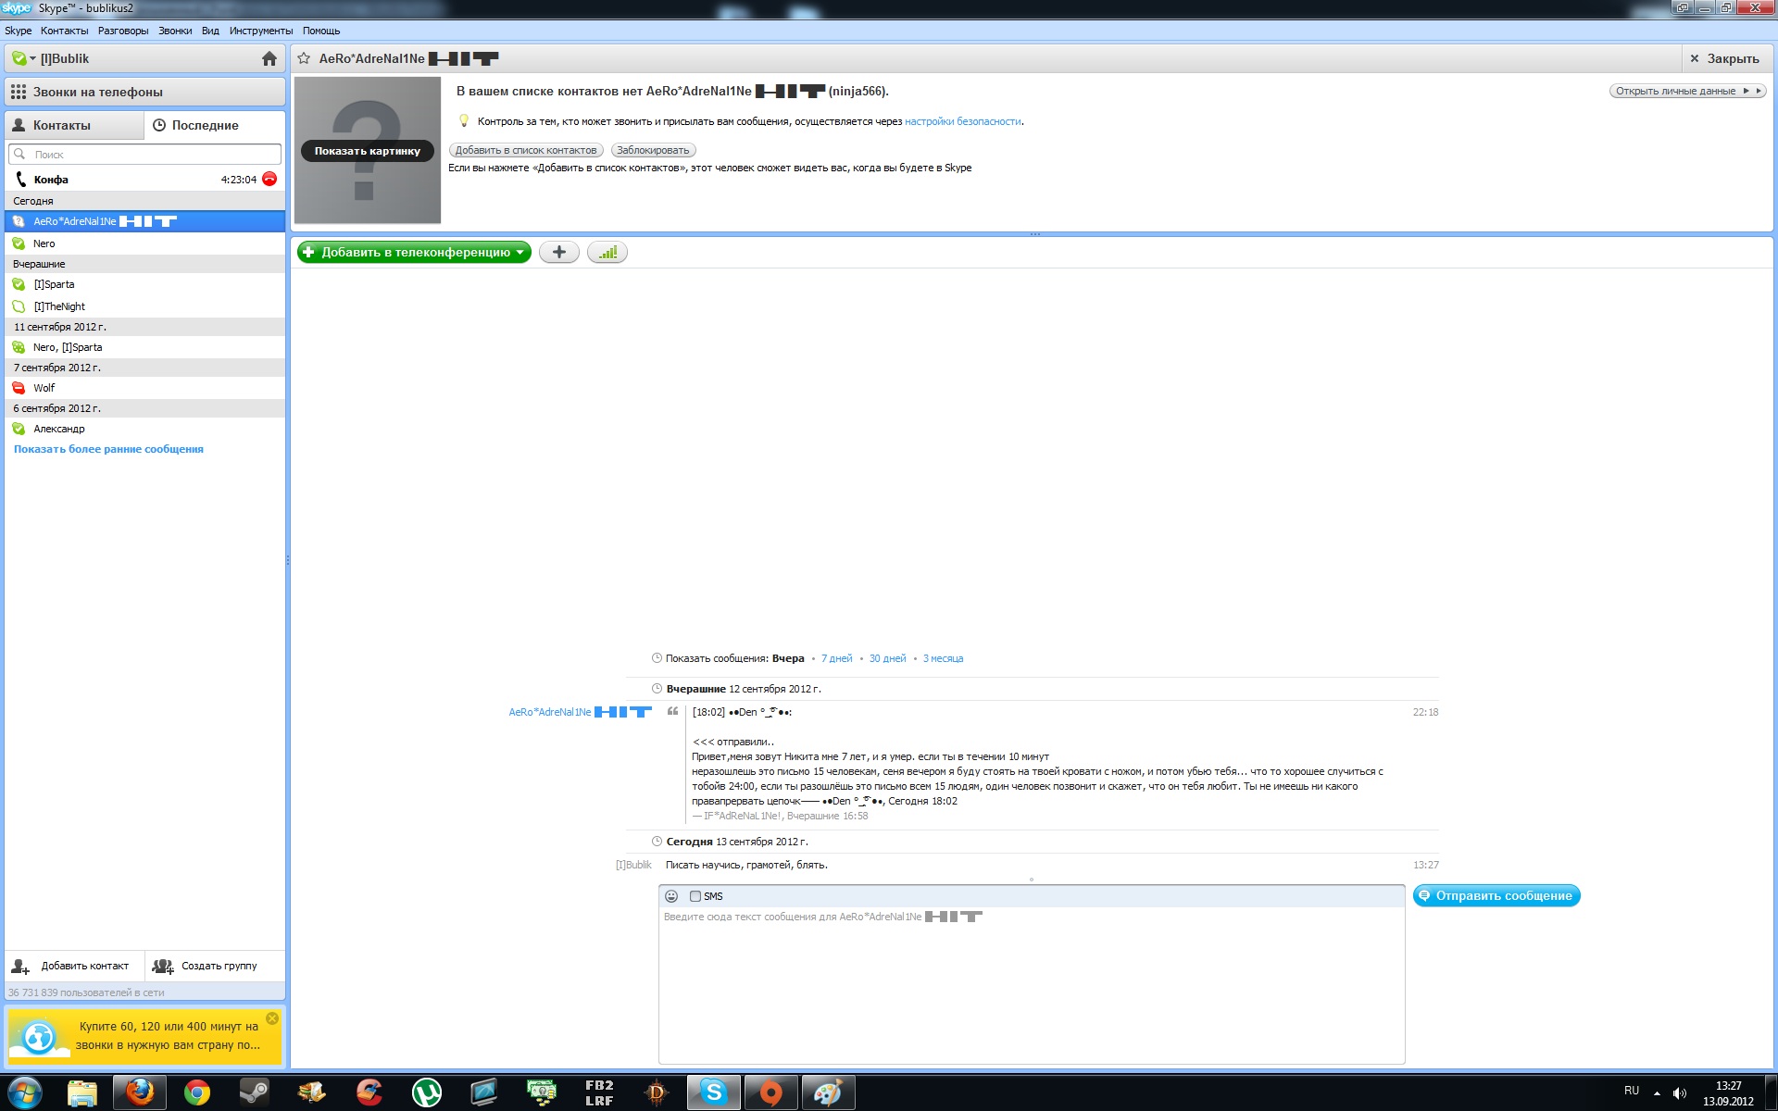Open the Разговоры menu
This screenshot has height=1111, width=1778.
(123, 31)
